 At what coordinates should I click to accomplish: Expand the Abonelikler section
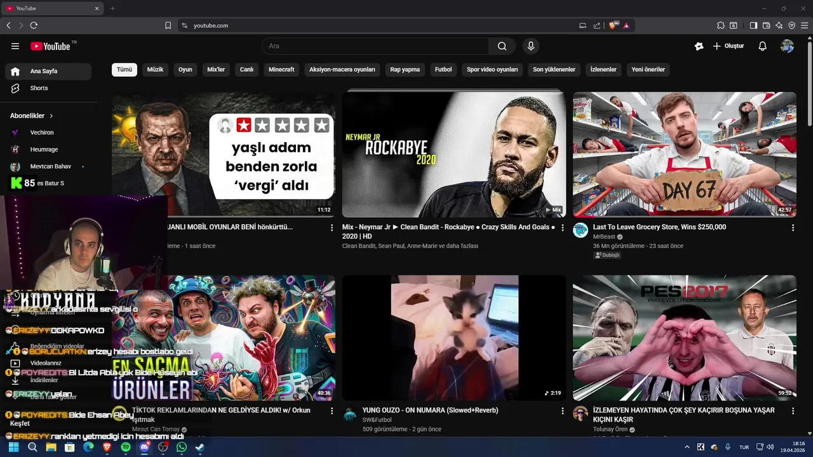(32, 116)
